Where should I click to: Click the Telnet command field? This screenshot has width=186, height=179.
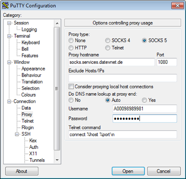pyautogui.click(x=123, y=134)
